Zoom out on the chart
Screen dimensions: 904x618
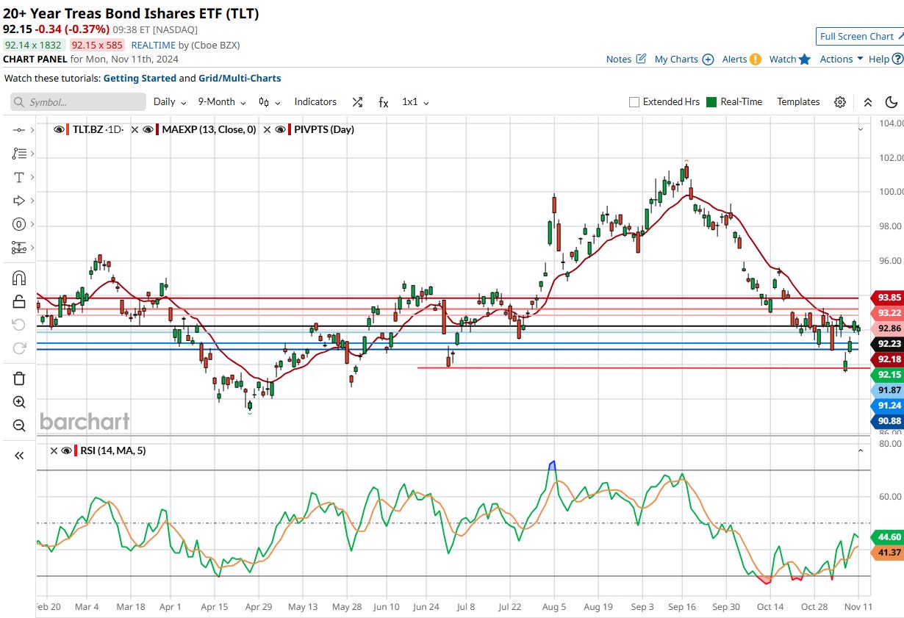(19, 425)
